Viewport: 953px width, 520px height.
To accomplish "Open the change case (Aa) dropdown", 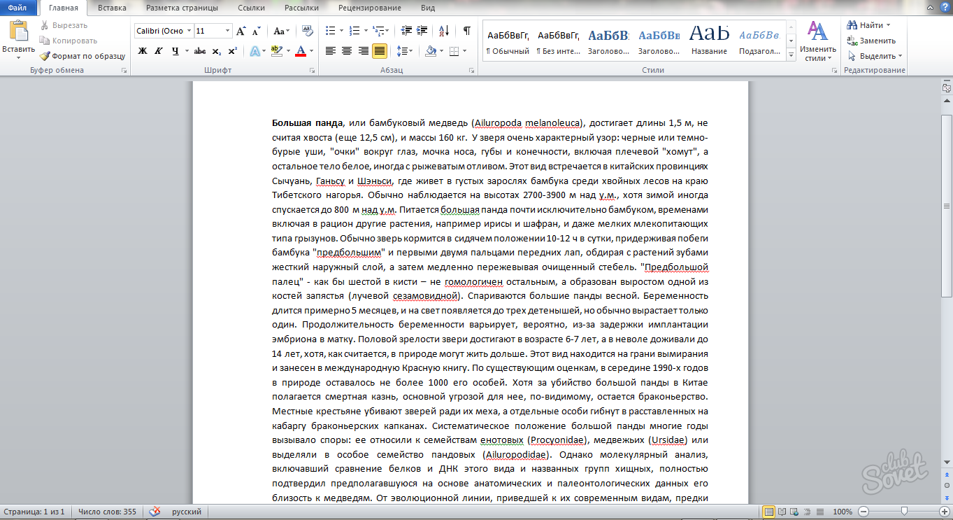I will (x=282, y=31).
